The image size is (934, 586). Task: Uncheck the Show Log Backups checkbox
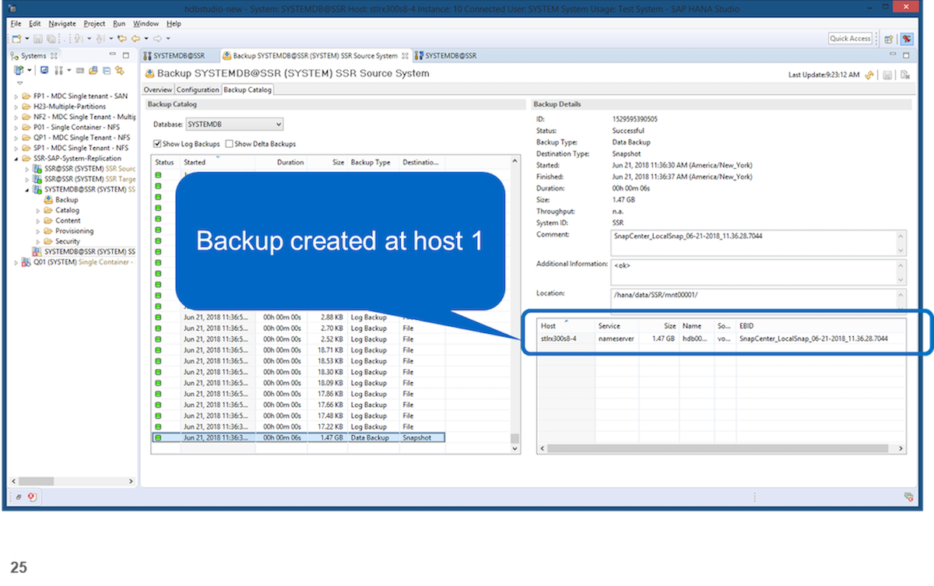pyautogui.click(x=158, y=144)
